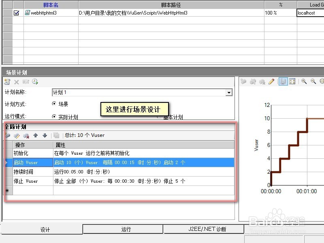Expand the schedule name combo box list

[229, 92]
